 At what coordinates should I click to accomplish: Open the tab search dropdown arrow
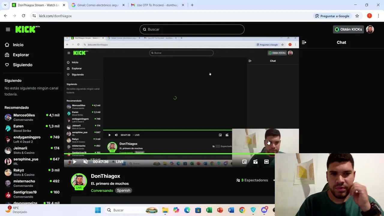tap(5, 5)
